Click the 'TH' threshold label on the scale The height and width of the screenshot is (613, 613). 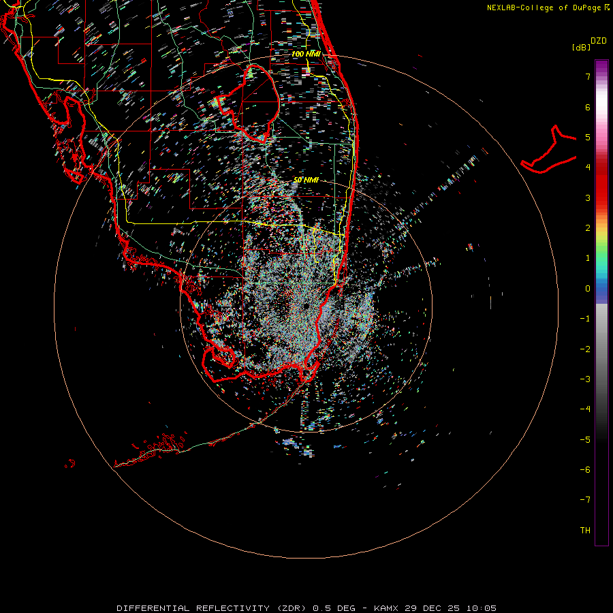[585, 531]
